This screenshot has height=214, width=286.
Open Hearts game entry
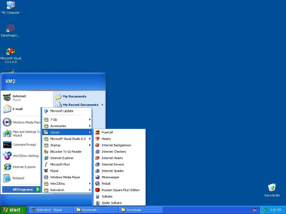pos(120,139)
